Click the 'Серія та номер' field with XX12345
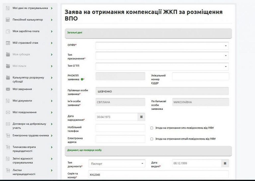 (158, 174)
